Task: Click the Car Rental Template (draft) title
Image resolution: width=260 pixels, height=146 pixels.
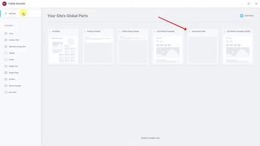Action: pos(238,31)
